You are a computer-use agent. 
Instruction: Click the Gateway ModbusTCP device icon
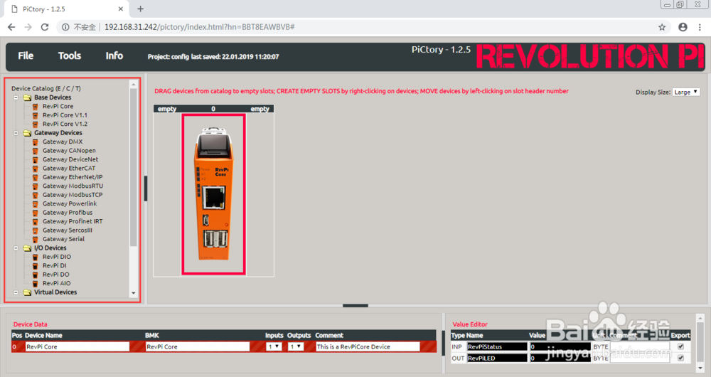(x=35, y=195)
